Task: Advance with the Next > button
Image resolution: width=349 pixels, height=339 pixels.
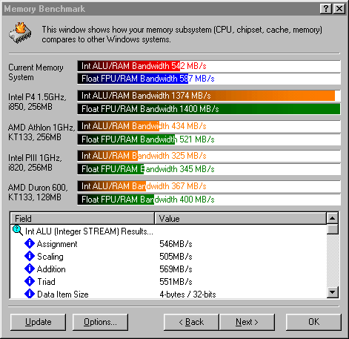Action: click(x=247, y=322)
